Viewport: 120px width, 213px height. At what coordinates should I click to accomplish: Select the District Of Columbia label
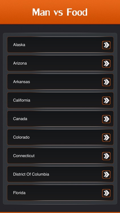pos(31,174)
